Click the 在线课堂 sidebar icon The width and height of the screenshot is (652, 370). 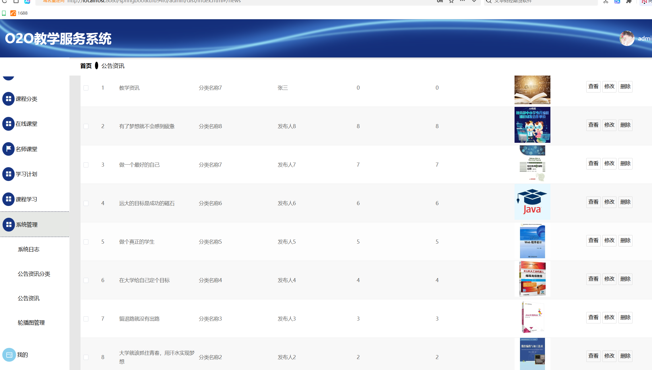point(9,124)
